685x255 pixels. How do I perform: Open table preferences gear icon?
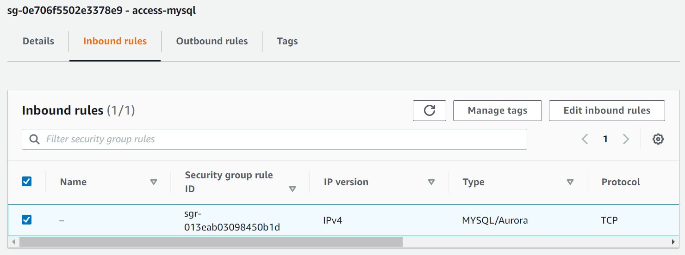[658, 139]
